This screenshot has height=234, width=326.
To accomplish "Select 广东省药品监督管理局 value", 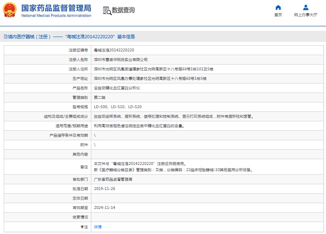I will tap(113, 179).
